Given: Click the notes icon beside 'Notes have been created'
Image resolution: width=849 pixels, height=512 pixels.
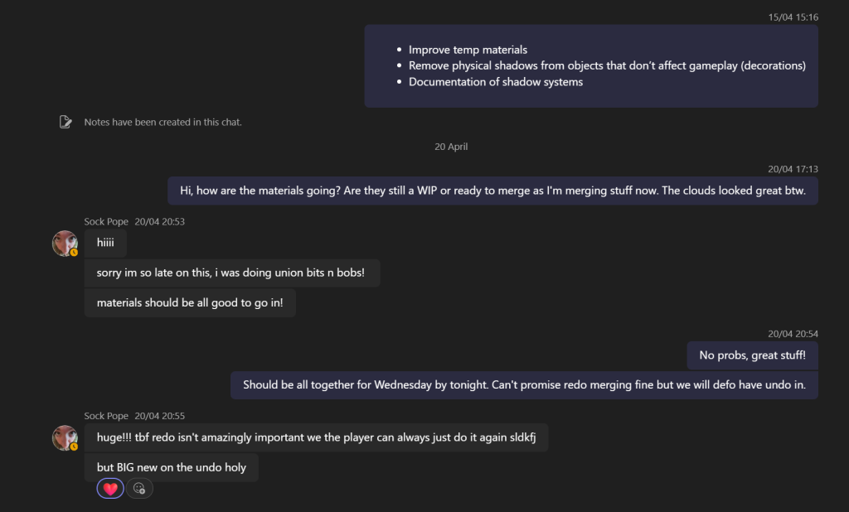Looking at the screenshot, I should point(65,122).
